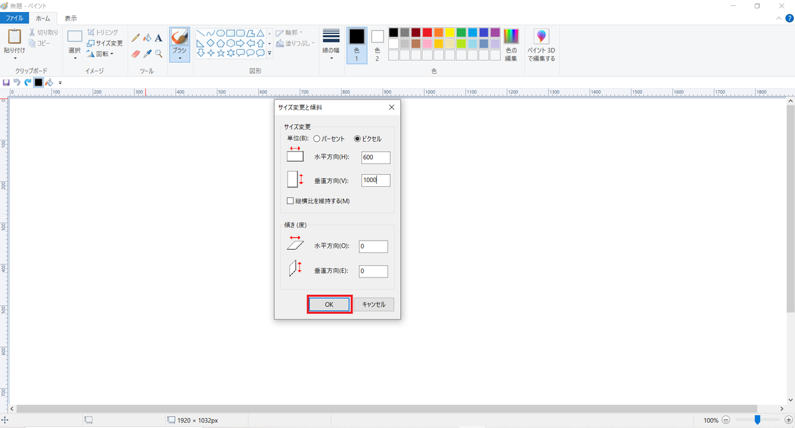Click the Brush (ブラシ) tool icon
This screenshot has height=428, width=795.
pyautogui.click(x=180, y=36)
